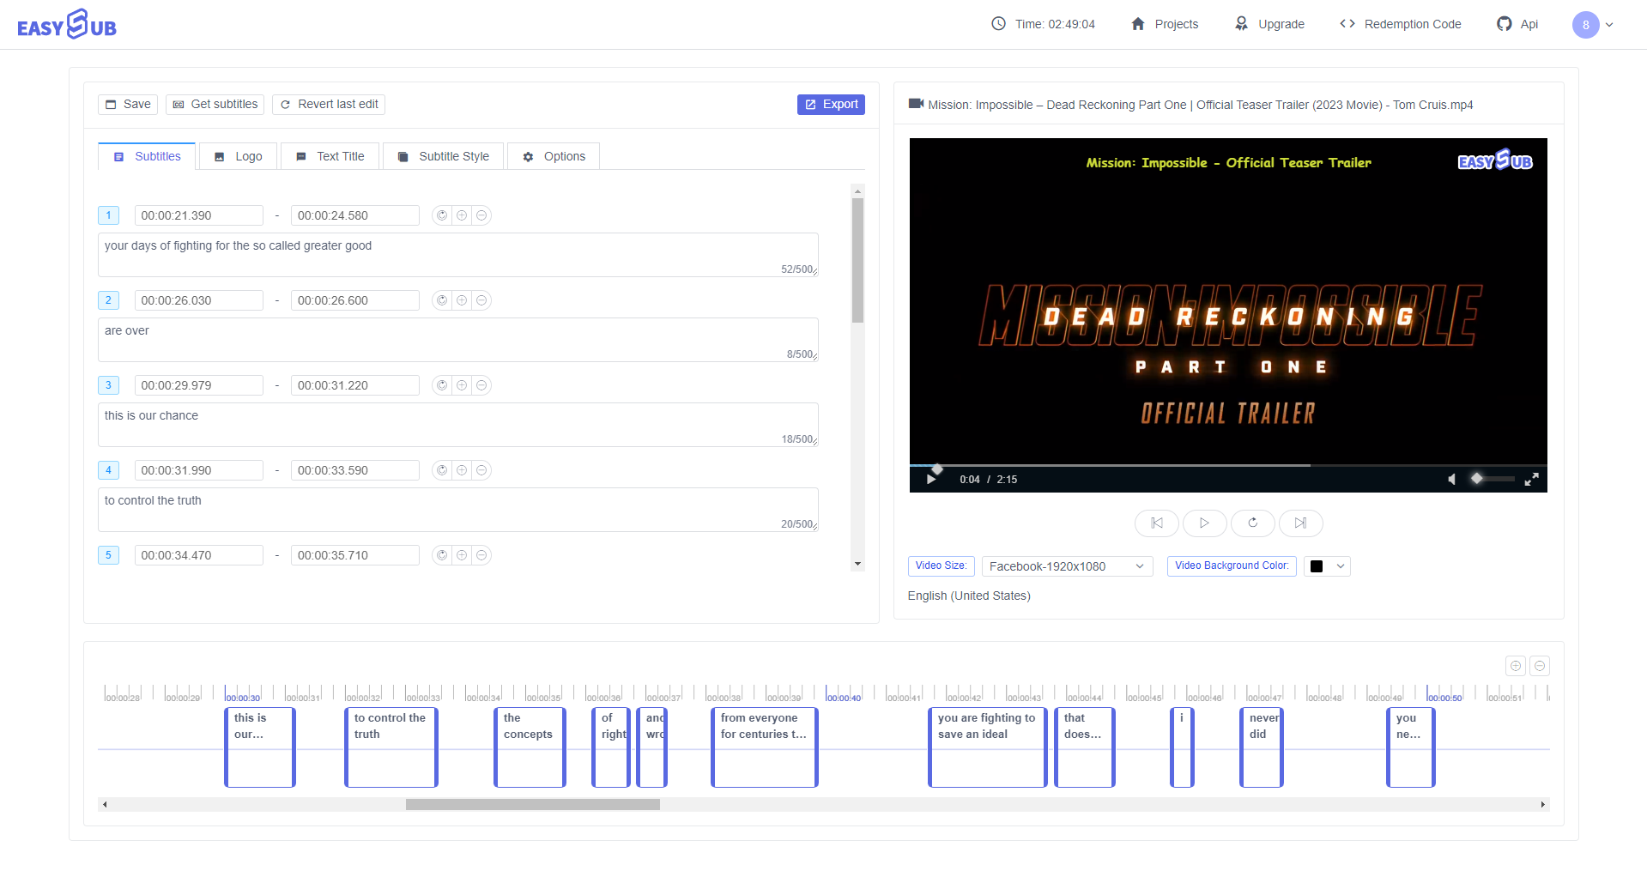The height and width of the screenshot is (895, 1647).
Task: Zoom out the timeline with the minus icon
Action: coord(1540,666)
